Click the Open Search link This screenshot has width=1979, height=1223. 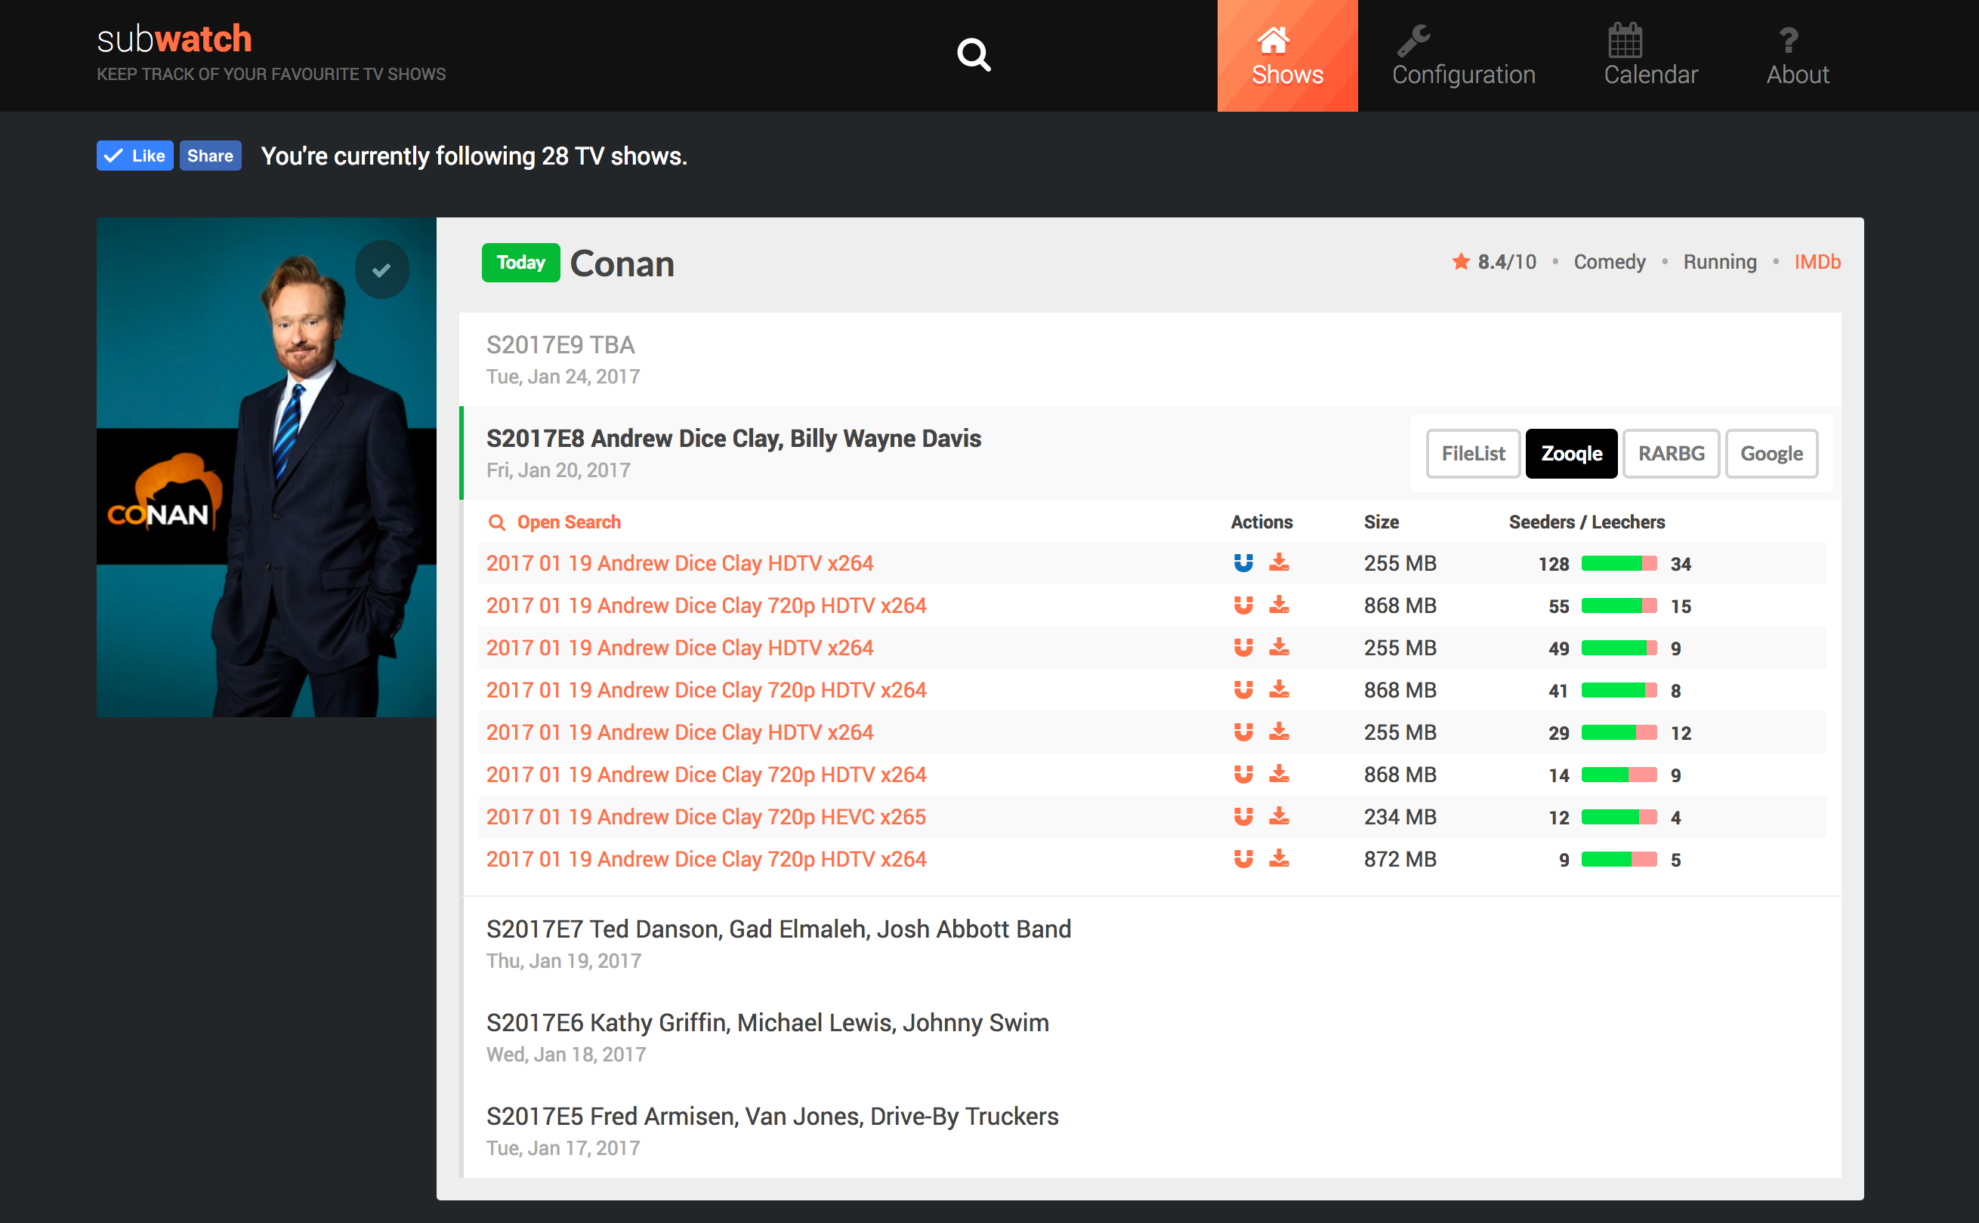click(568, 522)
